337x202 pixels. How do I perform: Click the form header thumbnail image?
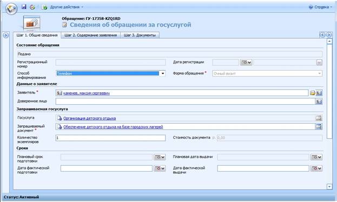31,23
